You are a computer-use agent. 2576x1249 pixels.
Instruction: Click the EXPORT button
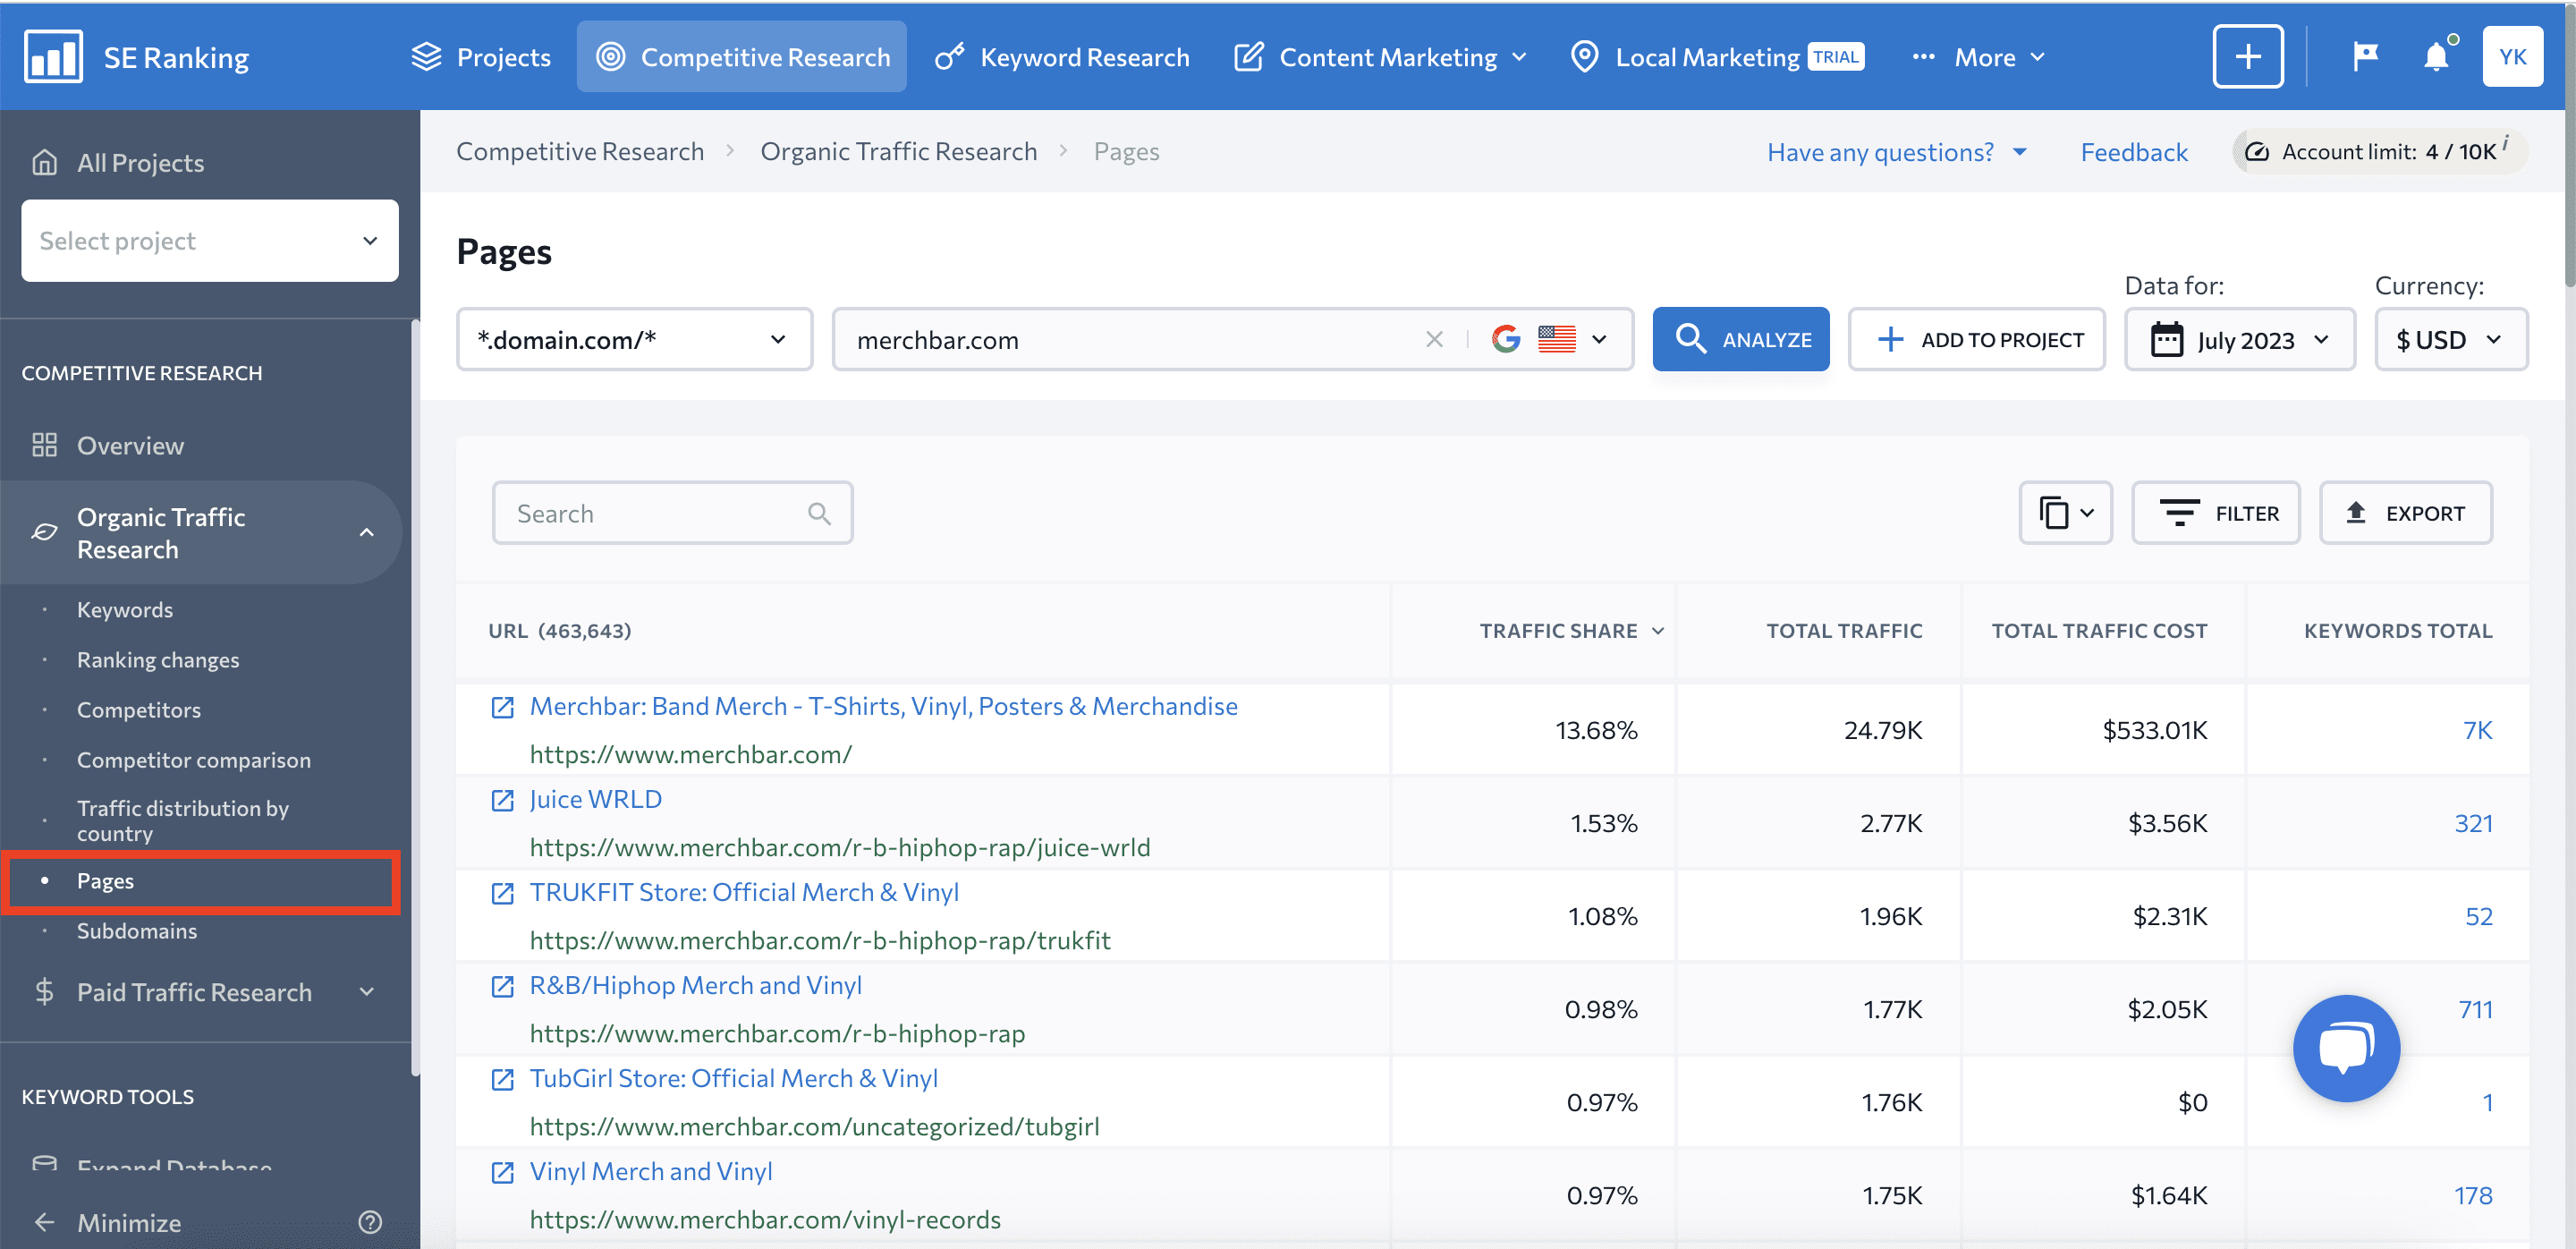click(x=2405, y=513)
